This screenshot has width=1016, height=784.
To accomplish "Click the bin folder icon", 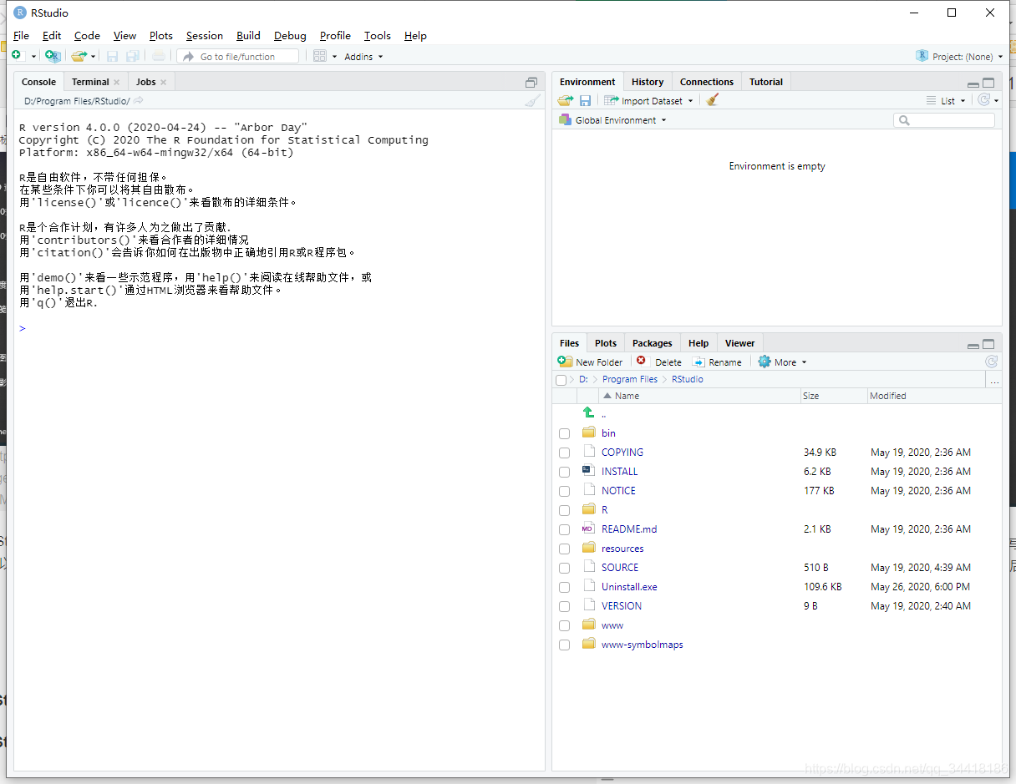I will coord(588,432).
